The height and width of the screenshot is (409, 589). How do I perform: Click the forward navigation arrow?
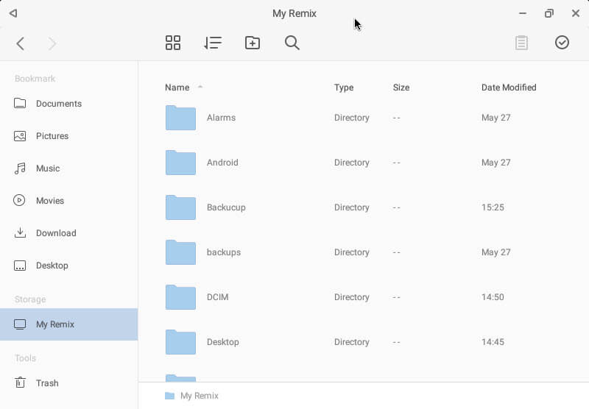52,43
